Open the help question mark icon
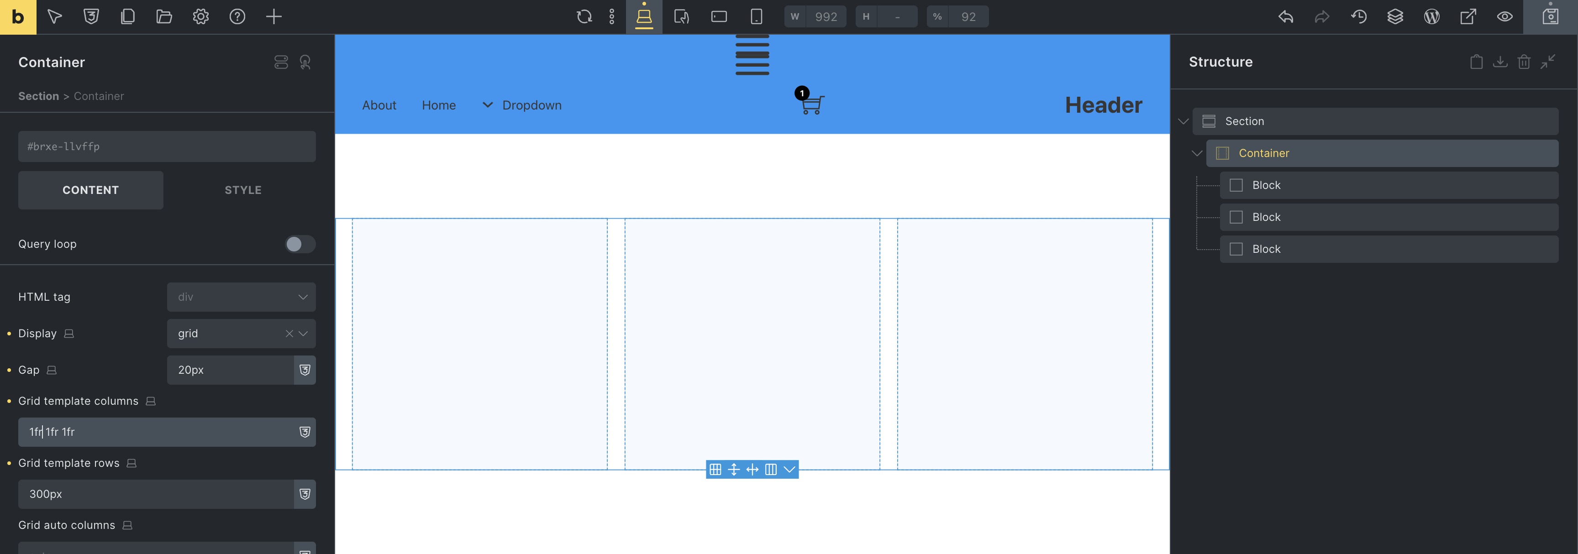 pos(237,16)
